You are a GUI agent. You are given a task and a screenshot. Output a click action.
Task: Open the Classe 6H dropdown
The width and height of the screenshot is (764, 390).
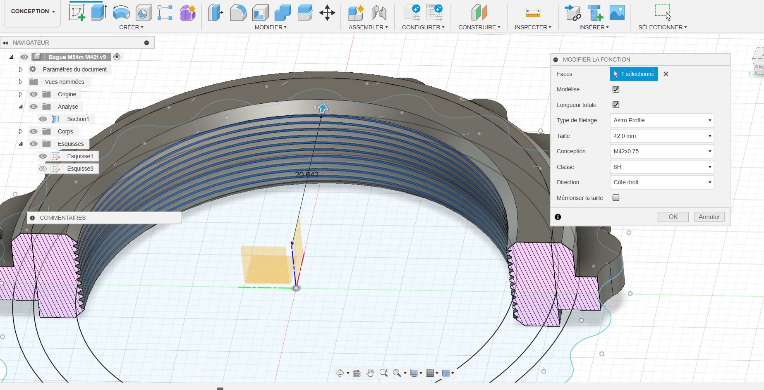pyautogui.click(x=661, y=167)
